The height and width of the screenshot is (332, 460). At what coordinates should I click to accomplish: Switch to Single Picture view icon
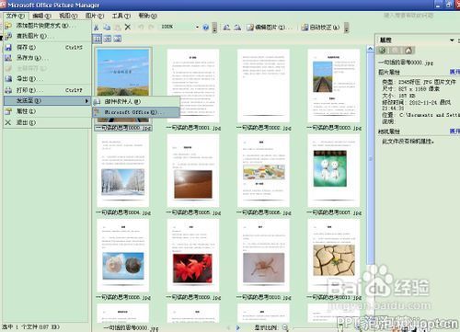(x=118, y=39)
